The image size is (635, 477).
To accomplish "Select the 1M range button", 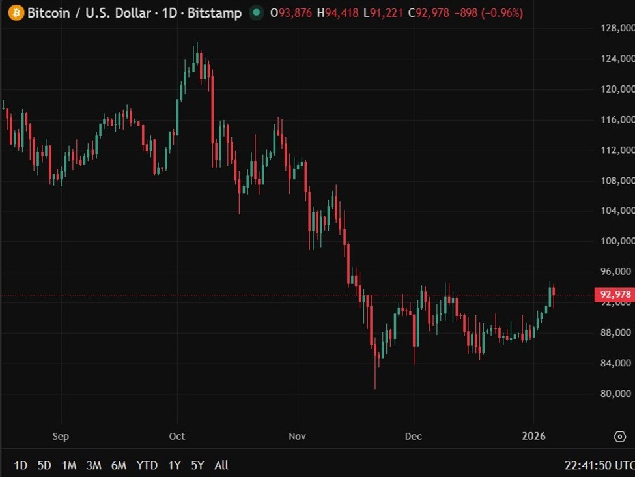I will coord(68,465).
